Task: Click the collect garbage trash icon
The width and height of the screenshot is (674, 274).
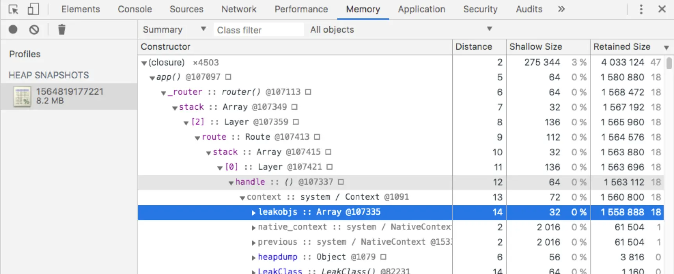Action: (62, 29)
